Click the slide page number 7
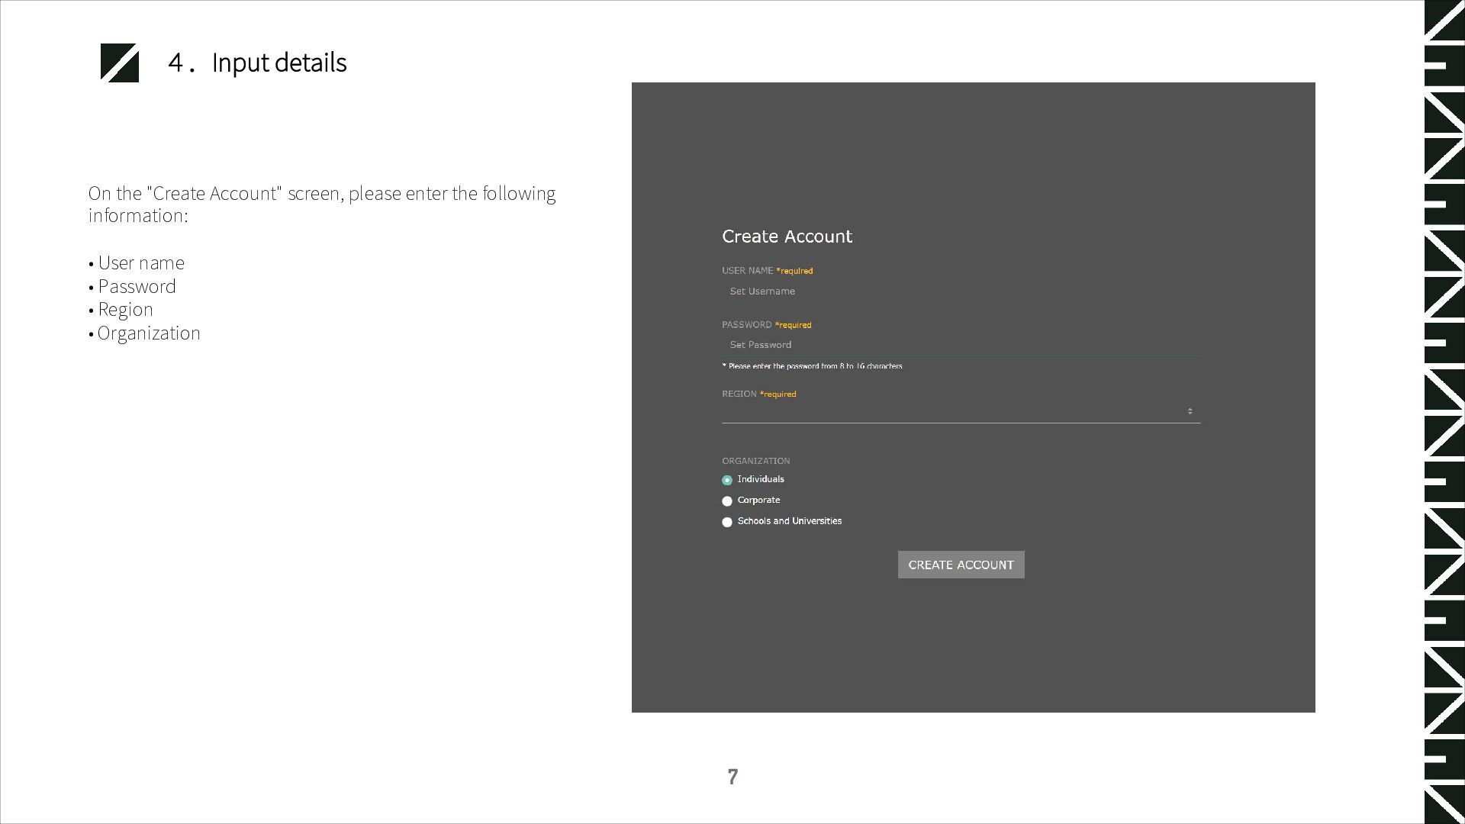Image resolution: width=1465 pixels, height=824 pixels. click(x=732, y=777)
